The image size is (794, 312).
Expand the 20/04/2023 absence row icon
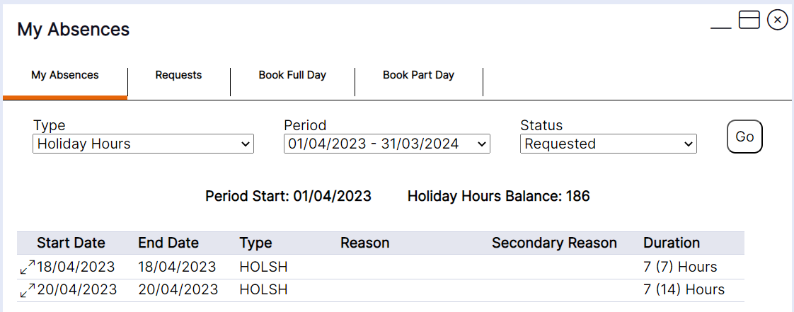click(x=27, y=290)
